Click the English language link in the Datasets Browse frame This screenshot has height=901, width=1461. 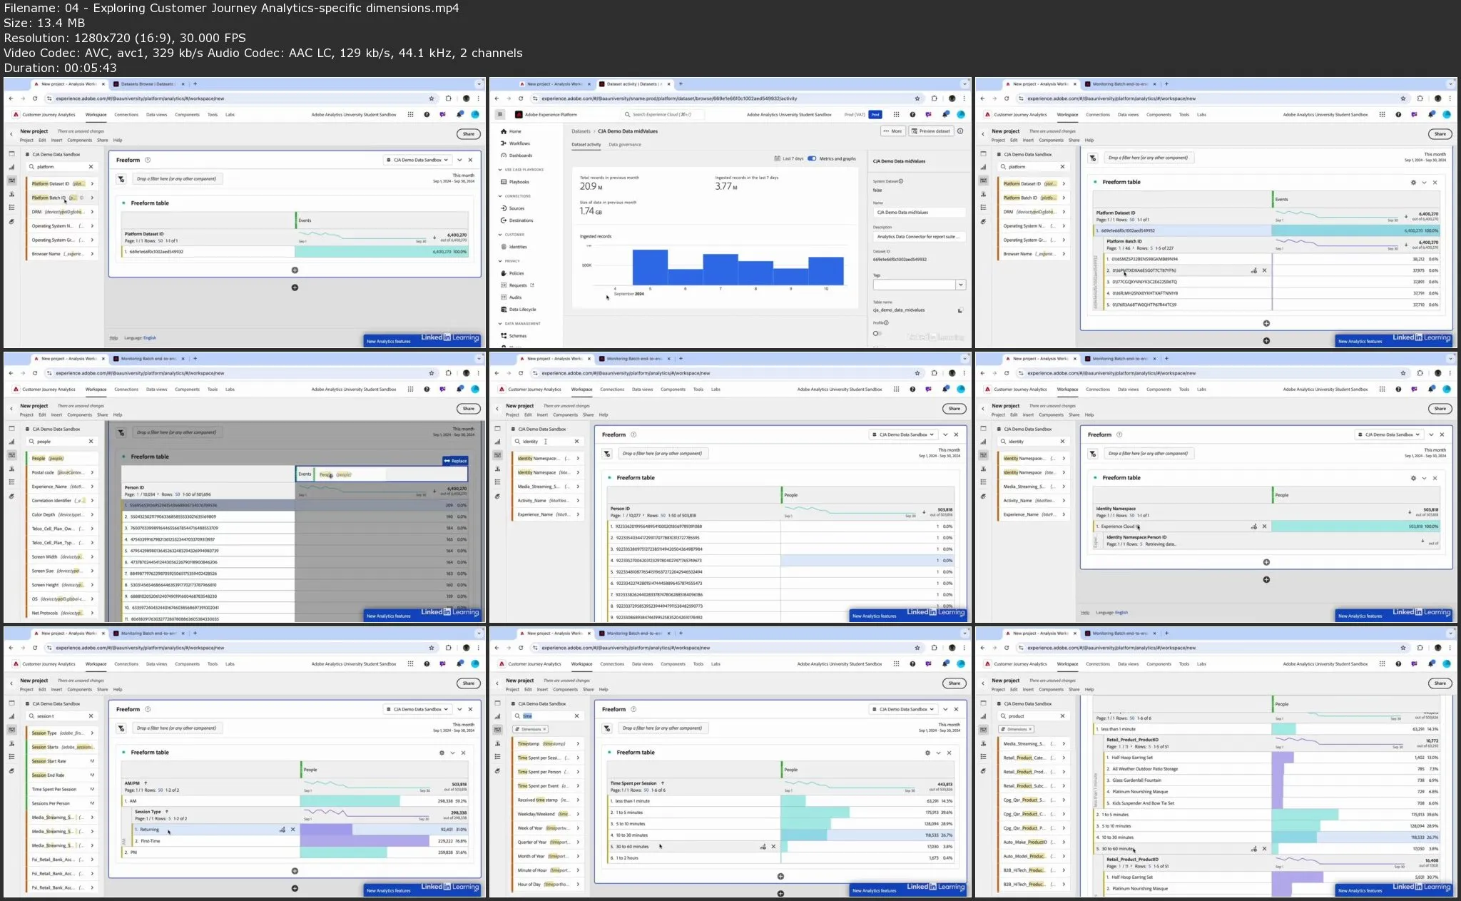pyautogui.click(x=150, y=338)
